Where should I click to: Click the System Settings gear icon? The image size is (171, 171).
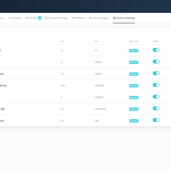tap(114, 18)
